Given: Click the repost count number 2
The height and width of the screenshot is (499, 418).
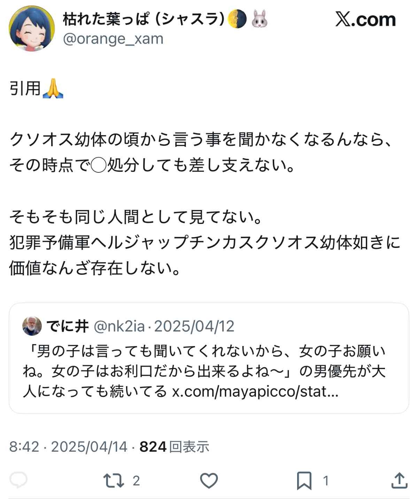Looking at the screenshot, I should (136, 481).
